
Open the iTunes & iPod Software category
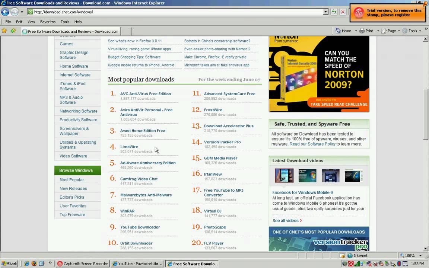coord(73,86)
